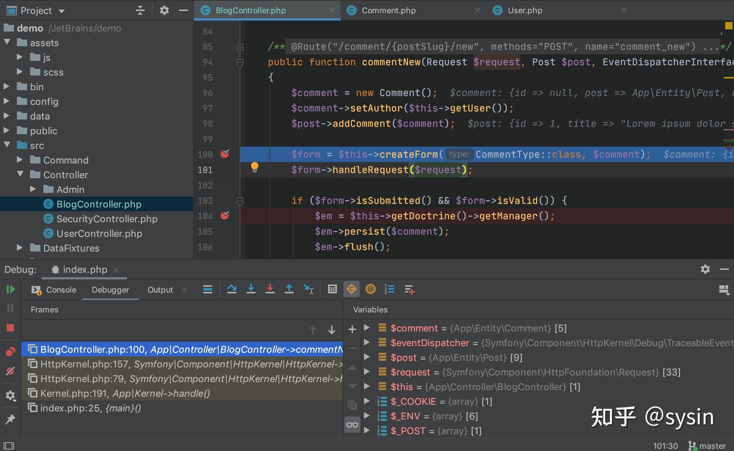Viewport: 734px width, 451px height.
Task: Collapse the Controller folder
Action: click(20, 175)
